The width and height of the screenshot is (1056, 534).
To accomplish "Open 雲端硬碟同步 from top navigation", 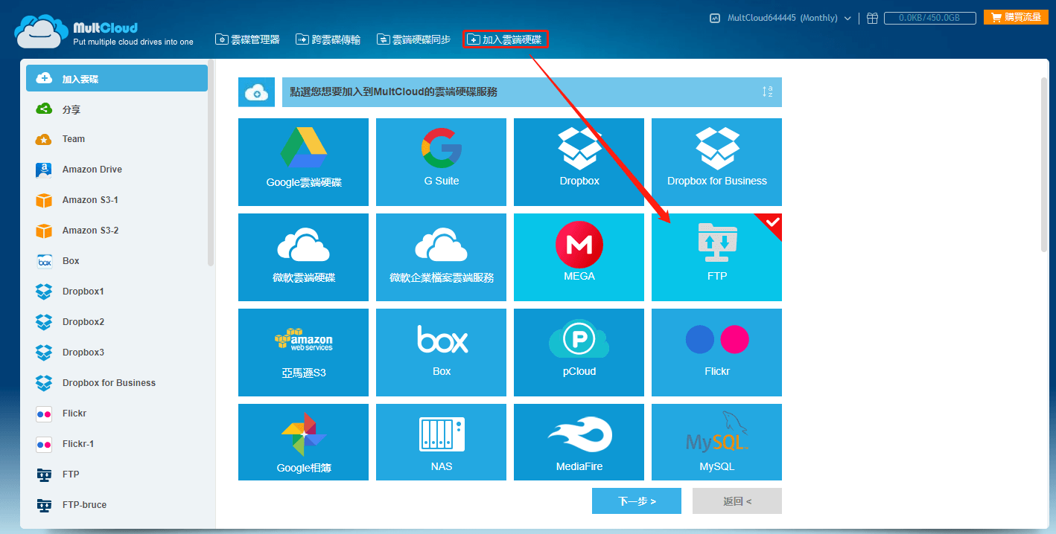I will (413, 39).
